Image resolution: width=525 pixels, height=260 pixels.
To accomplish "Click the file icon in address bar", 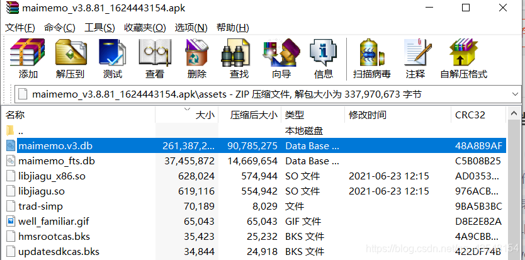I will [x=23, y=95].
